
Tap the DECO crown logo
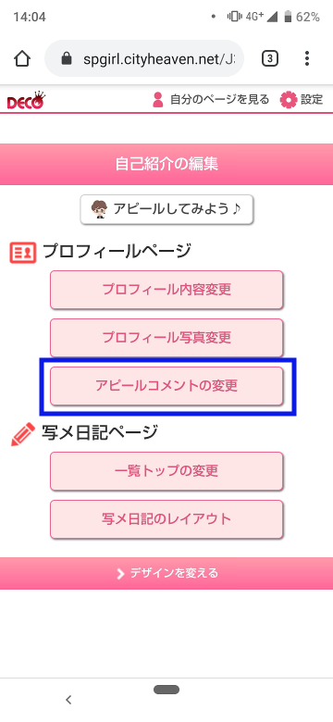pos(26,99)
